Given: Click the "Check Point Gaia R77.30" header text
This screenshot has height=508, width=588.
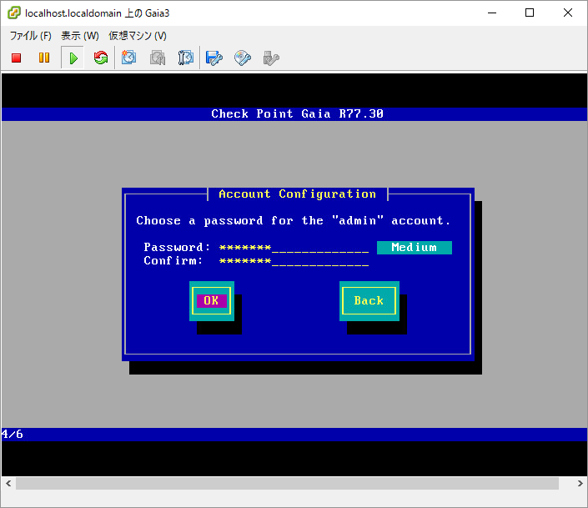Looking at the screenshot, I should [x=298, y=114].
